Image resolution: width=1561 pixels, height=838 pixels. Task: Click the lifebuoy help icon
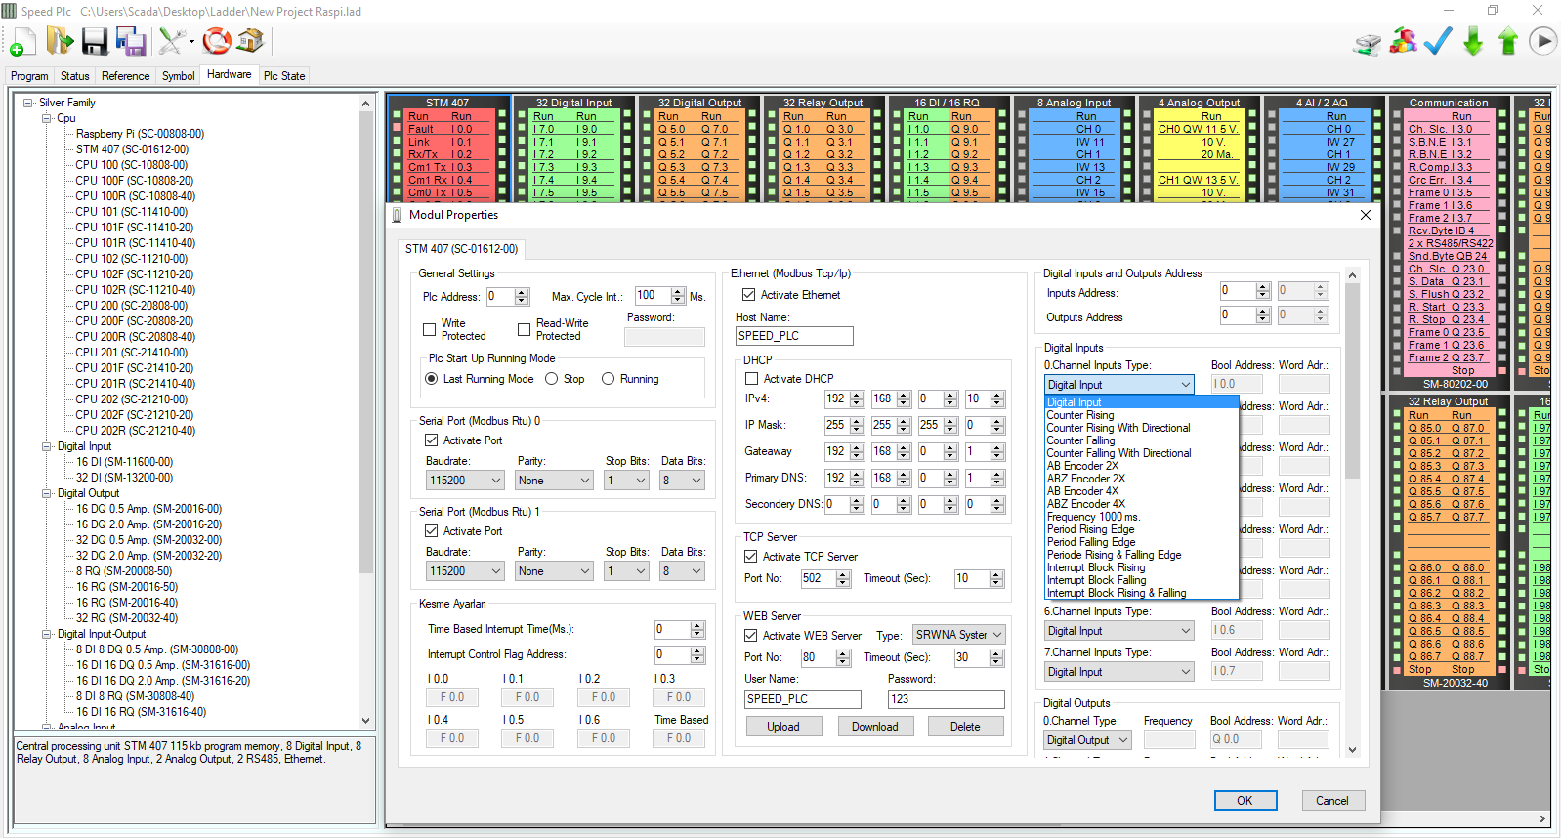point(217,41)
